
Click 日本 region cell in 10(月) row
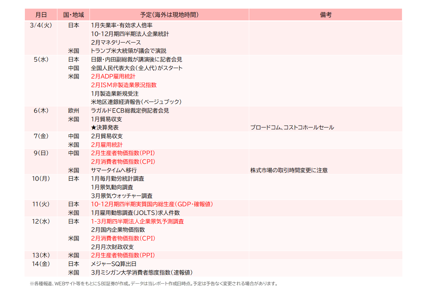click(x=74, y=179)
